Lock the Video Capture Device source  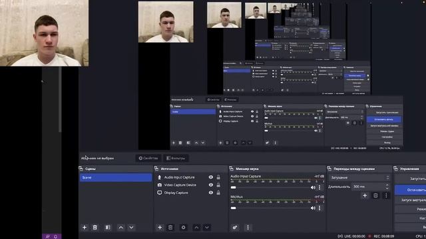[218, 185]
